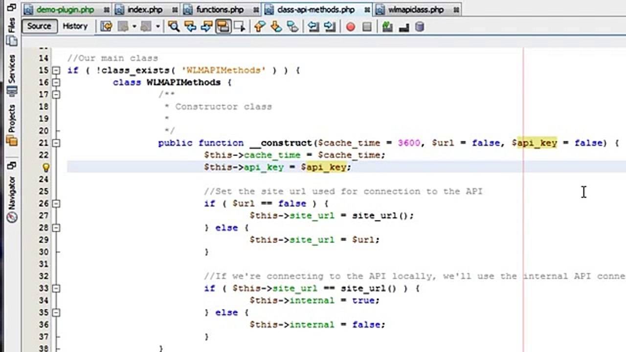Click "__construct" function name
This screenshot has width=626, height=352.
(280, 143)
